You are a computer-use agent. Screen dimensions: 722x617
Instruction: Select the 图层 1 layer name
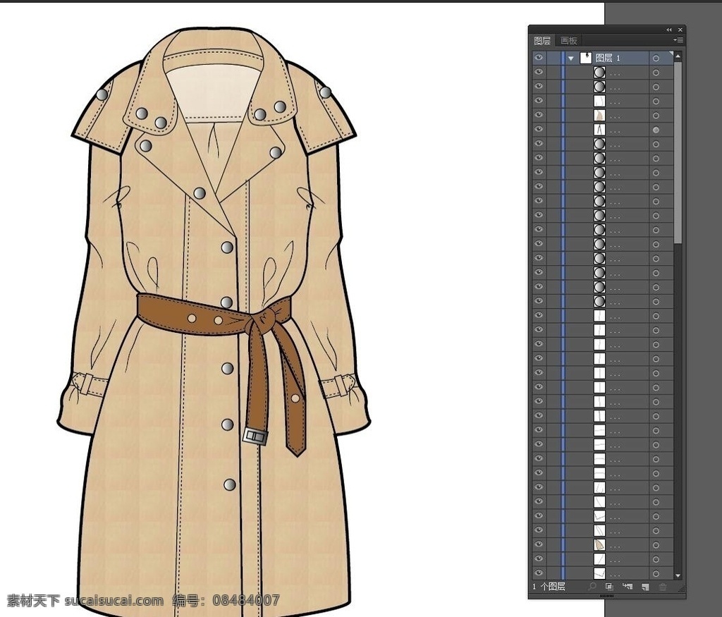coord(608,58)
